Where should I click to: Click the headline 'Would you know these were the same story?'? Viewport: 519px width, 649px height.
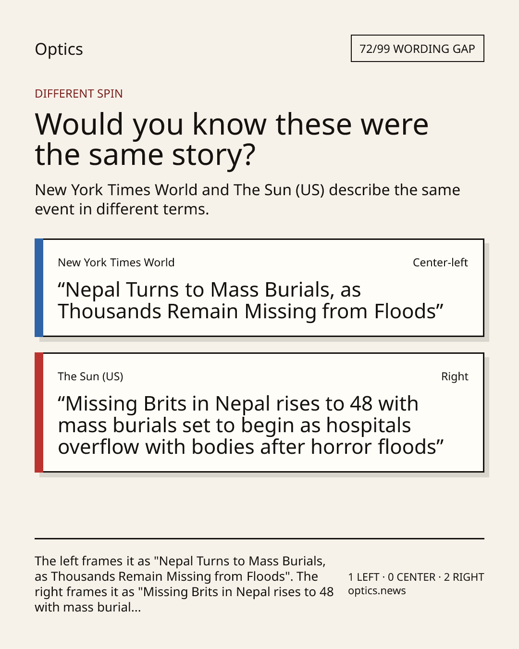pos(232,139)
